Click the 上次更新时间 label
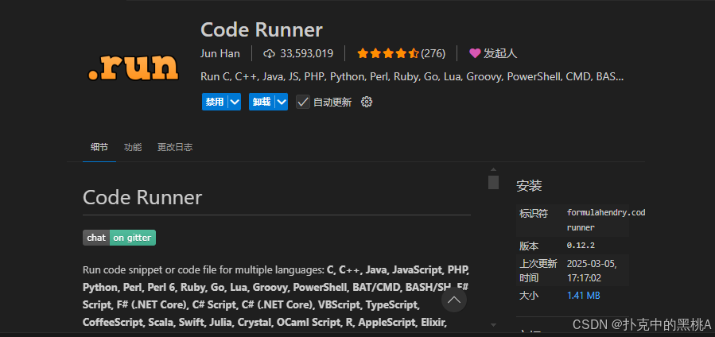715x337 pixels. (x=538, y=270)
